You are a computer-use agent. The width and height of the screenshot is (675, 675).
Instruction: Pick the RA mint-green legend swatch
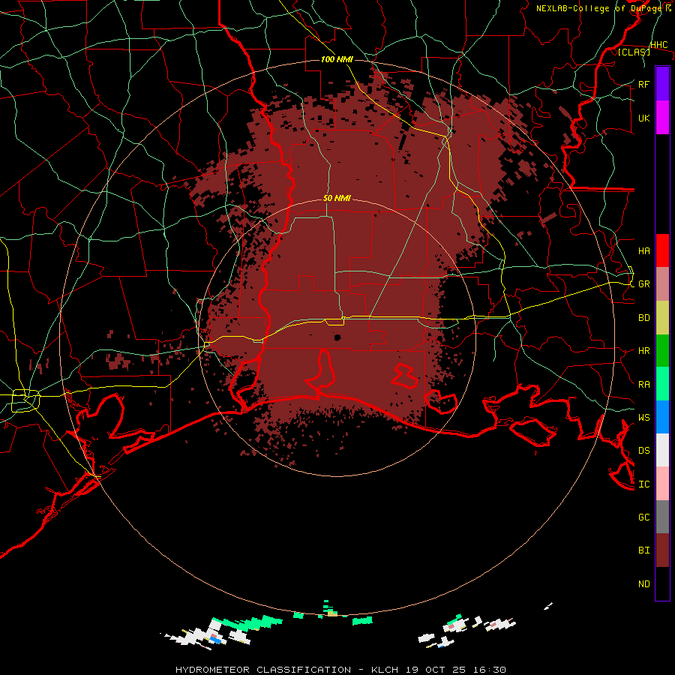tap(662, 384)
